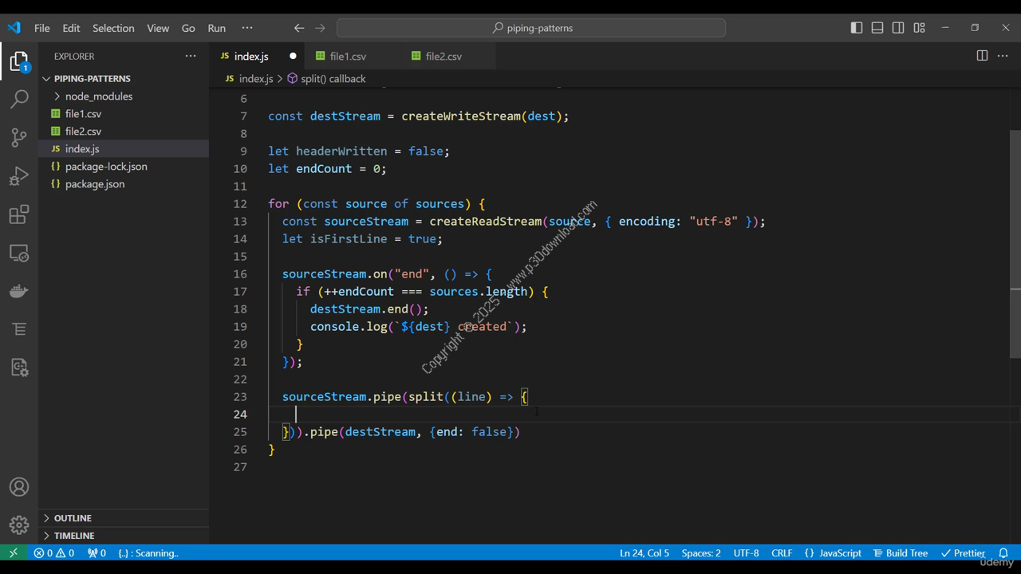Click Ln 24, Col 5 in status bar
Viewport: 1021px width, 574px height.
(x=645, y=552)
